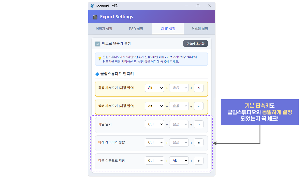The image size is (304, 178).
Task: Open the Ctrl dropdown for 파일 열기
Action: pos(154,124)
